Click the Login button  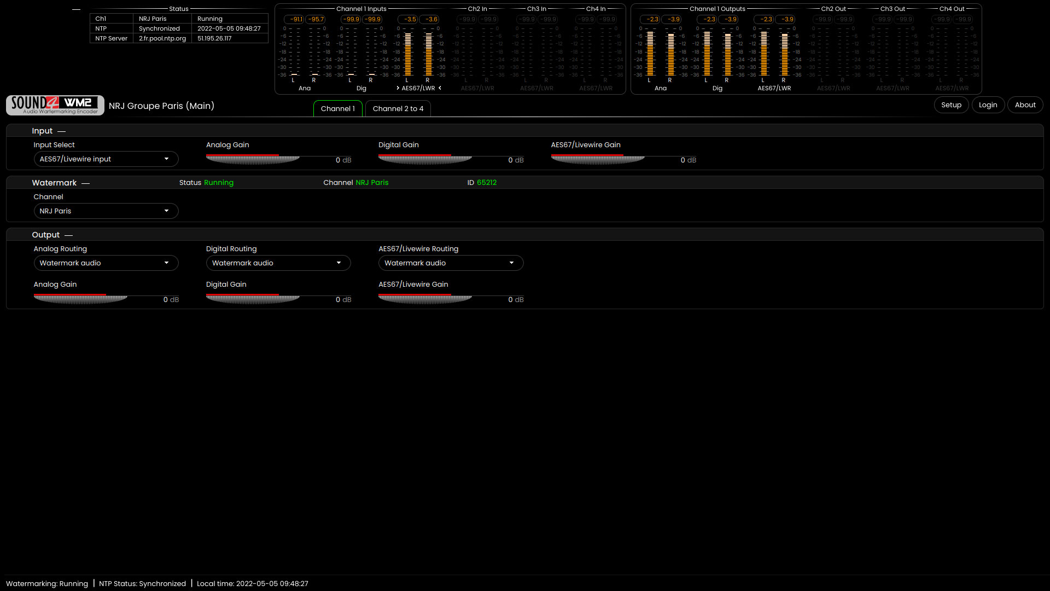coord(988,105)
